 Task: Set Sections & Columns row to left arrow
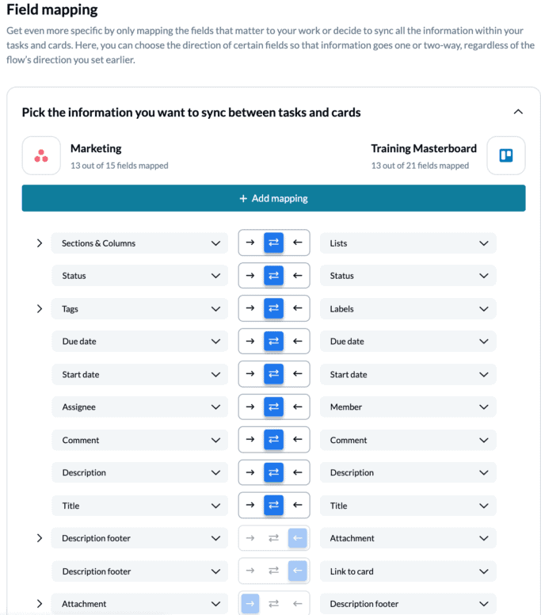297,243
